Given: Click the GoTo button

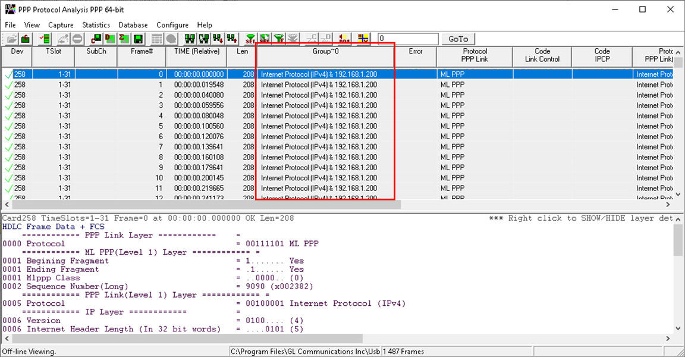Looking at the screenshot, I should click(458, 39).
